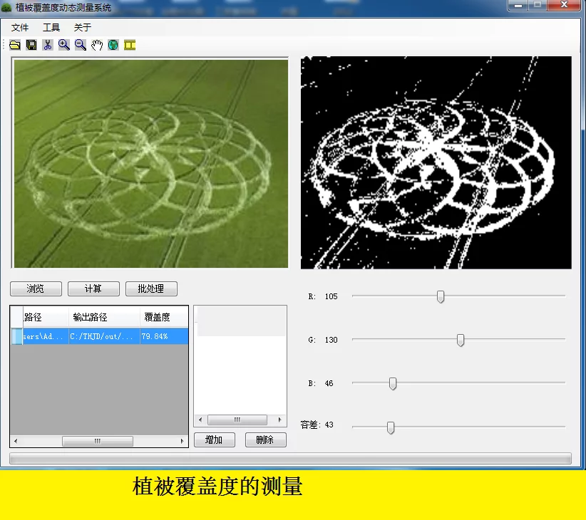Open file with the folder toolbar icon
The image size is (586, 520).
(x=15, y=45)
